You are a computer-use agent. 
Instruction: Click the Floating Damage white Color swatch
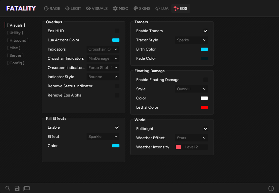[204, 98]
